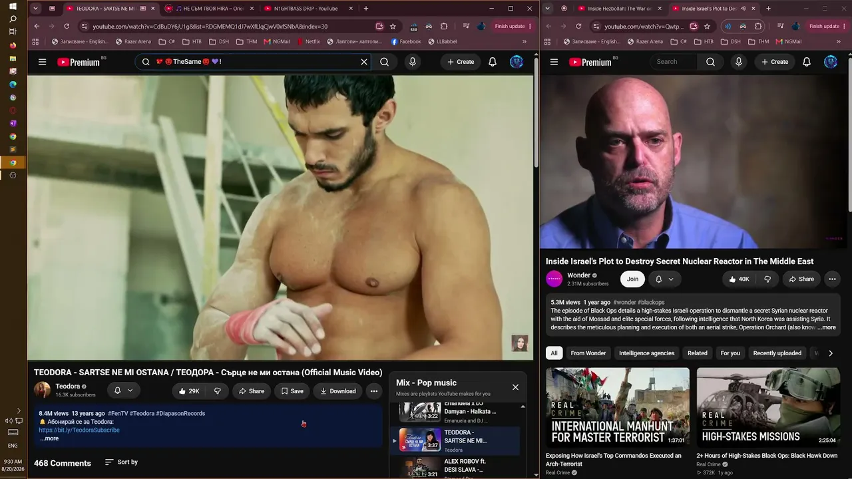Open the Sort by comments dropdown
852x479 pixels.
(x=121, y=462)
